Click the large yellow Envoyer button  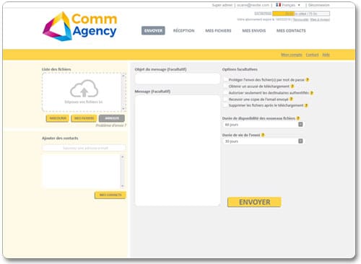coord(254,202)
